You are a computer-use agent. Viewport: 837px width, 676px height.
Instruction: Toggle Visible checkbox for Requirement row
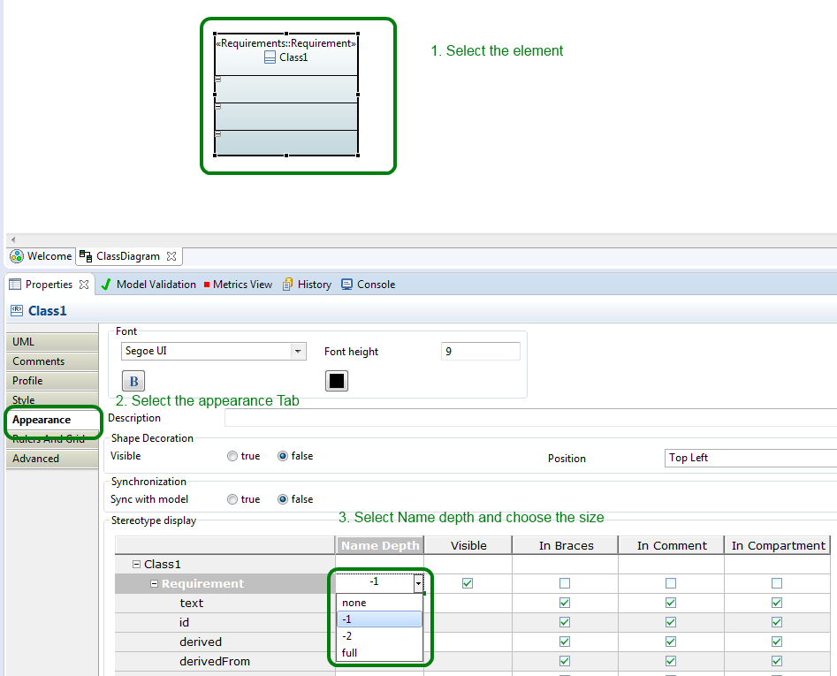[x=468, y=583]
